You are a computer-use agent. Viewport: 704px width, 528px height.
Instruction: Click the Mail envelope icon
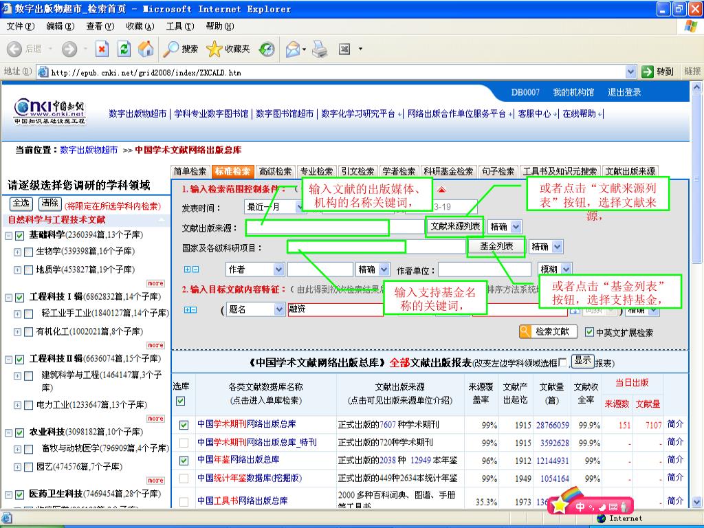coord(293,49)
